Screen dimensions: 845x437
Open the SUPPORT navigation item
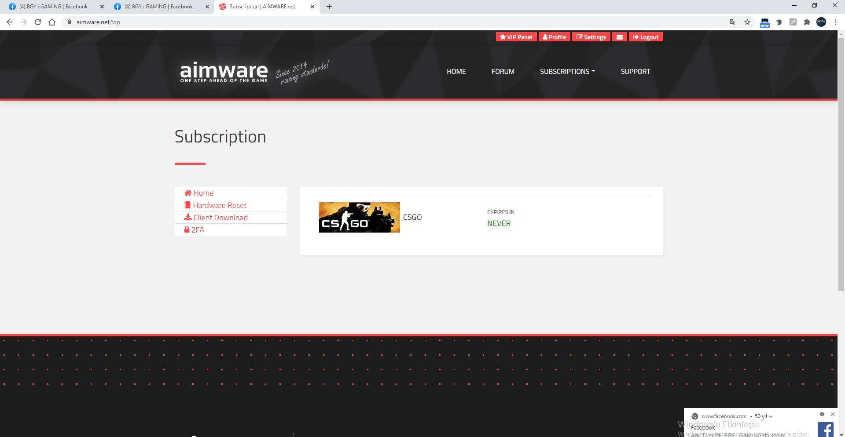pos(636,71)
